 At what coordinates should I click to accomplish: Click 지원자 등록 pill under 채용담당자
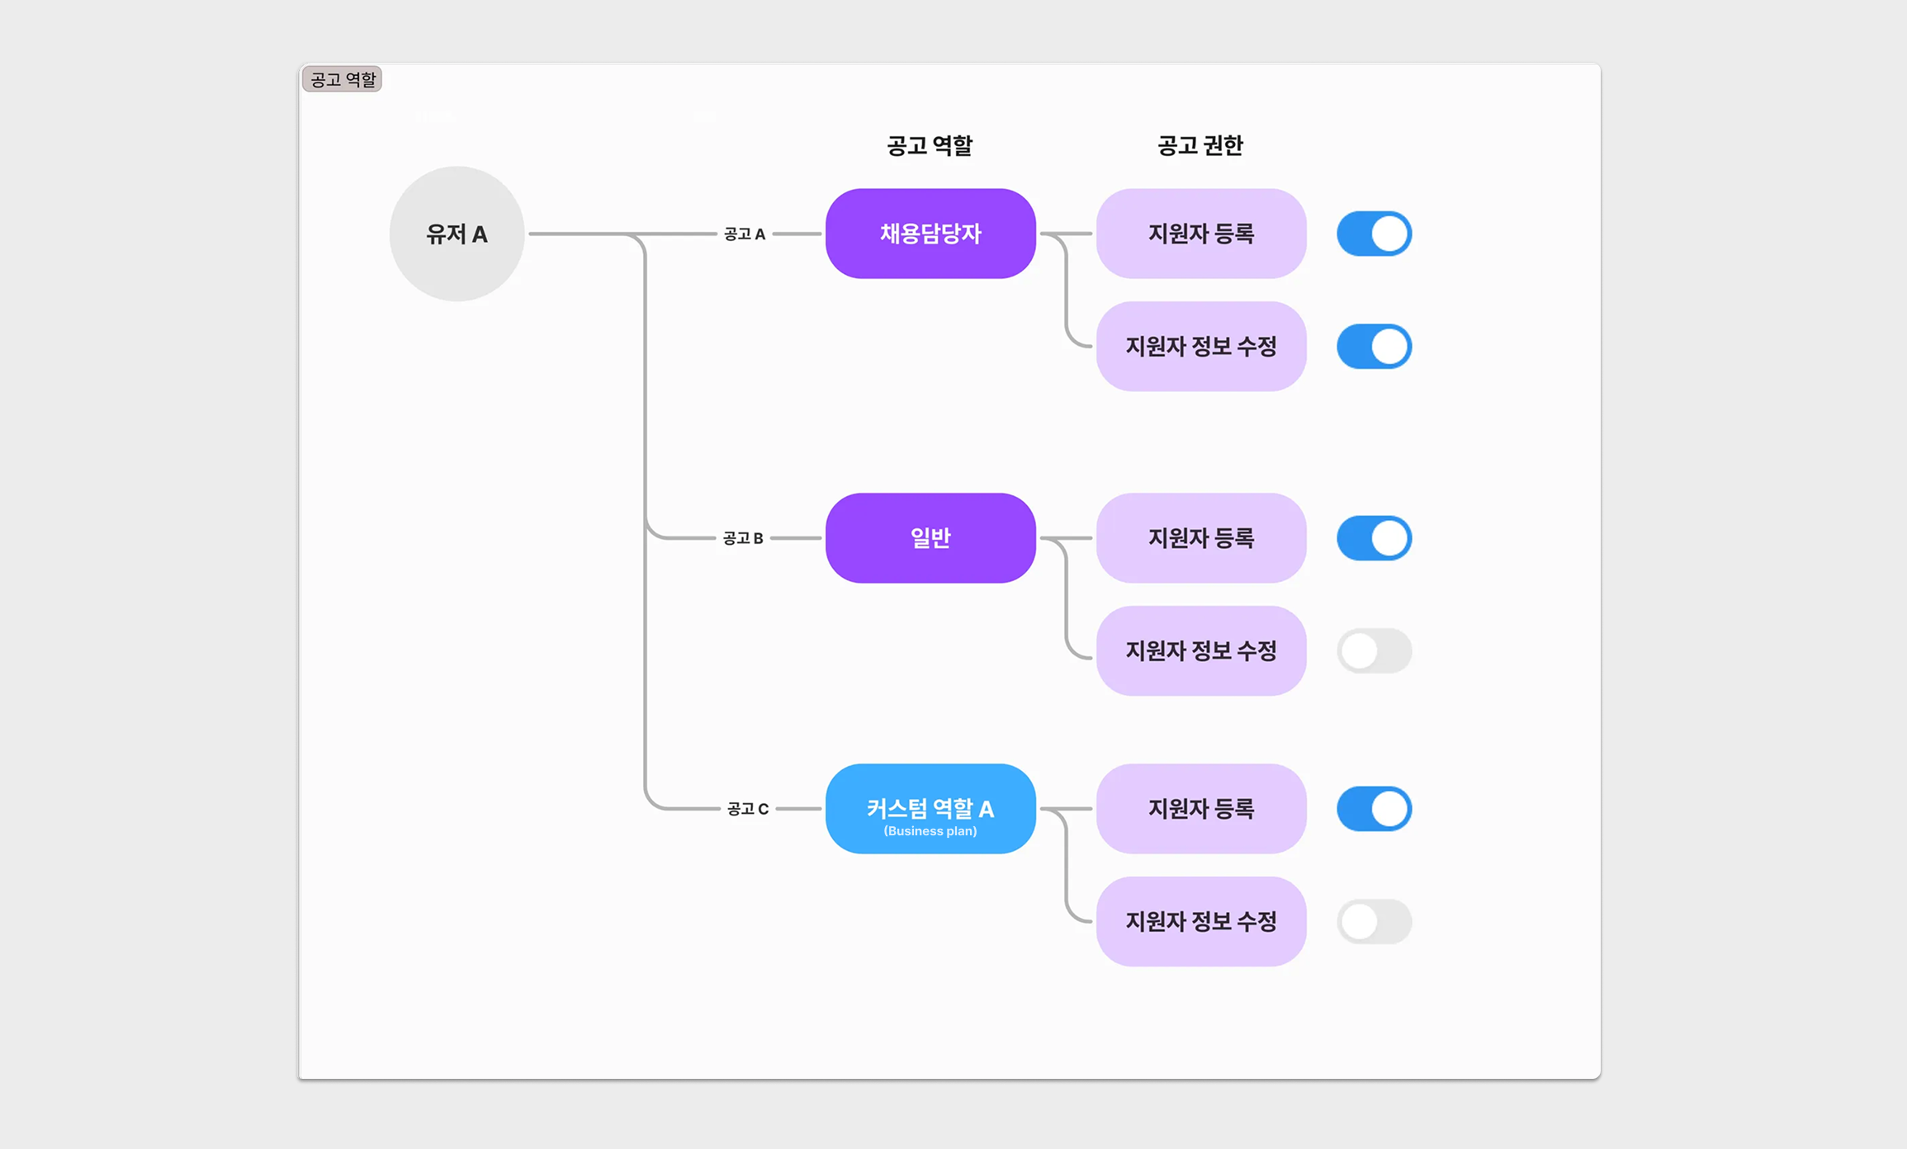tap(1200, 234)
